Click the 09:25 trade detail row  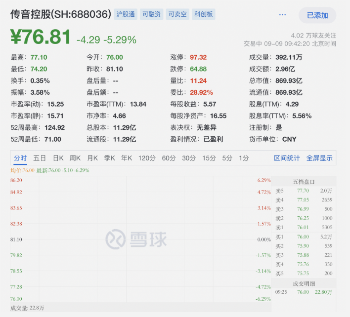304,292
